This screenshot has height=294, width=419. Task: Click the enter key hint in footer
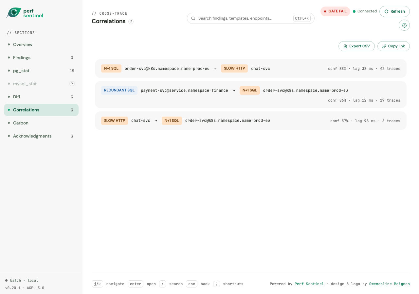[136, 284]
